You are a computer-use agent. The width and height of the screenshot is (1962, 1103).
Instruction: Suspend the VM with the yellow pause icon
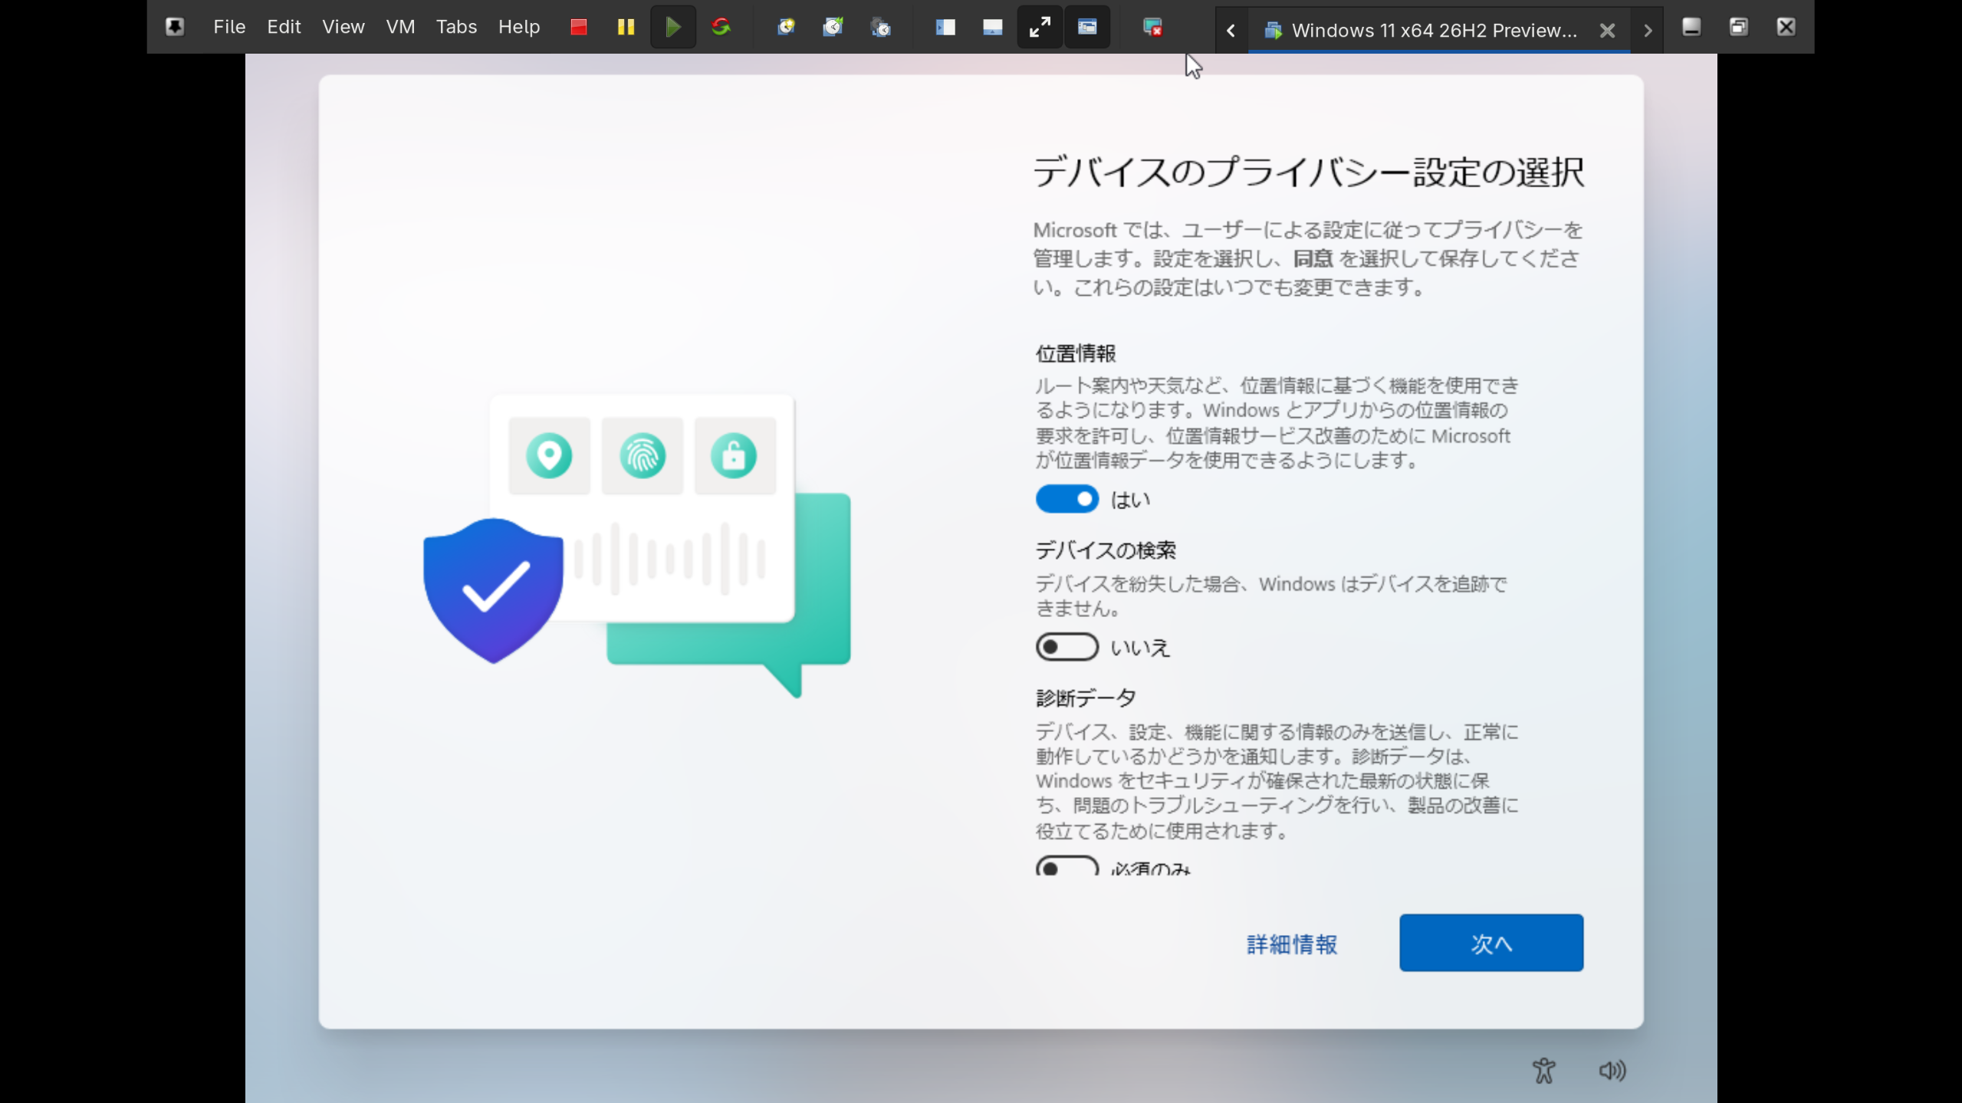click(x=626, y=27)
